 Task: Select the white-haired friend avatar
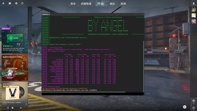[x=193, y=15]
